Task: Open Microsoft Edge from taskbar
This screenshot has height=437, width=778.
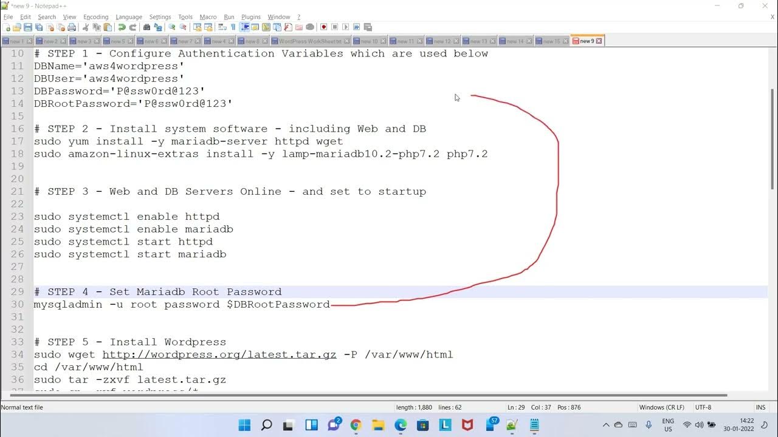Action: 401,425
